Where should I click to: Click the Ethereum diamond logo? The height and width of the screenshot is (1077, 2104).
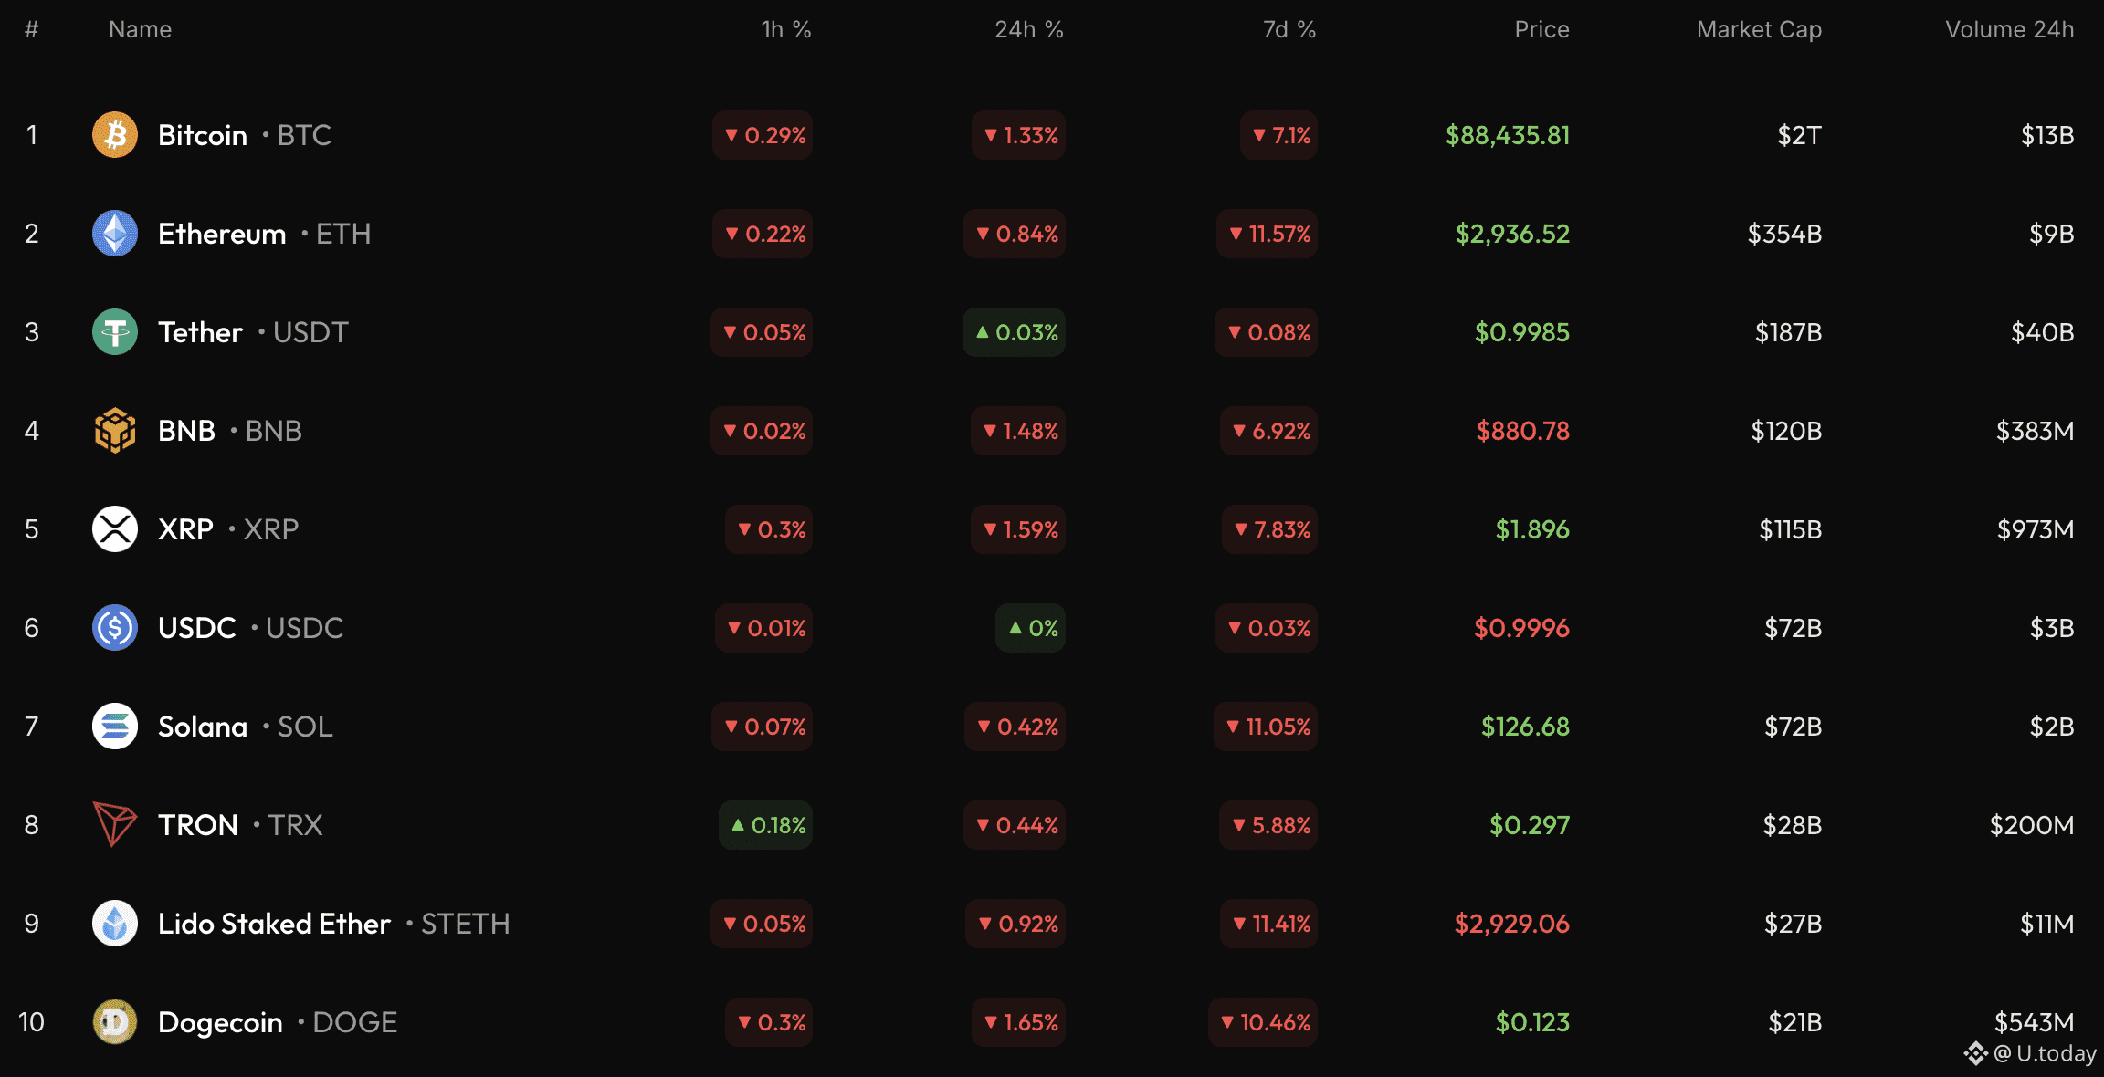coord(115,234)
